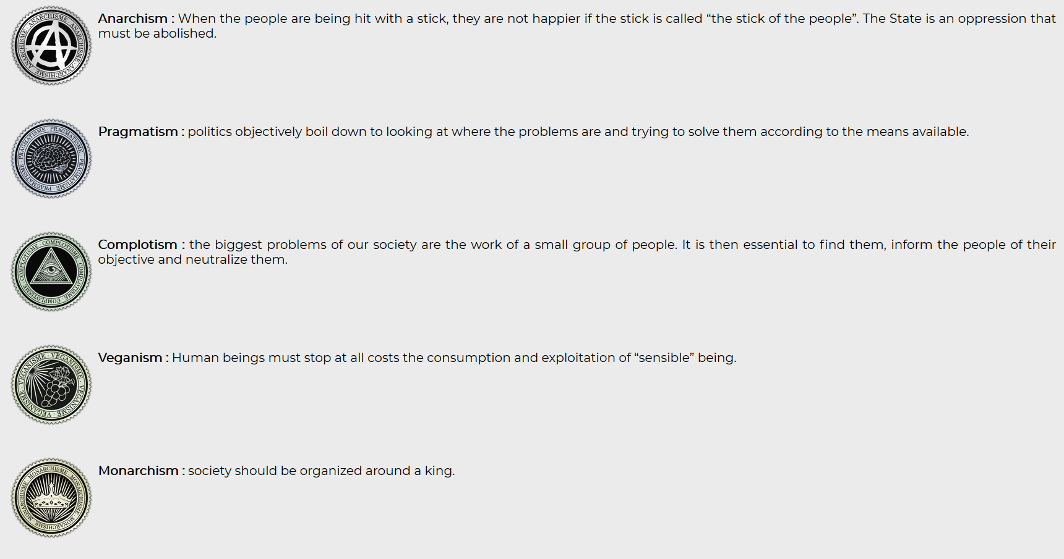Click the grape cluster inside Veganism seal

(x=57, y=389)
